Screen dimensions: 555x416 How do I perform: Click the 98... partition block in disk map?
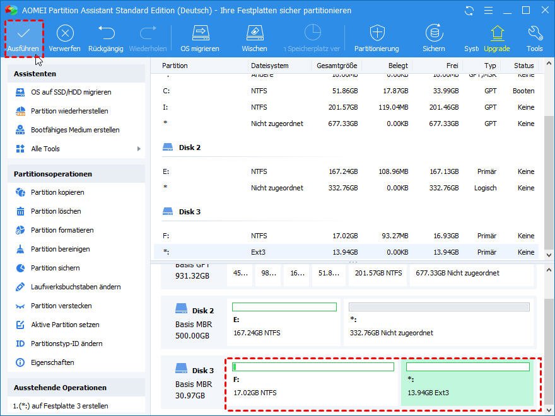click(x=269, y=274)
